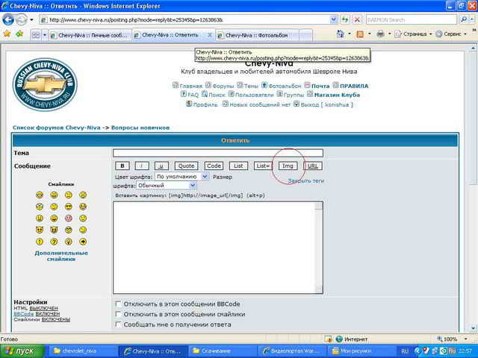Click the Chevy-Niva club logo

[x=44, y=84]
